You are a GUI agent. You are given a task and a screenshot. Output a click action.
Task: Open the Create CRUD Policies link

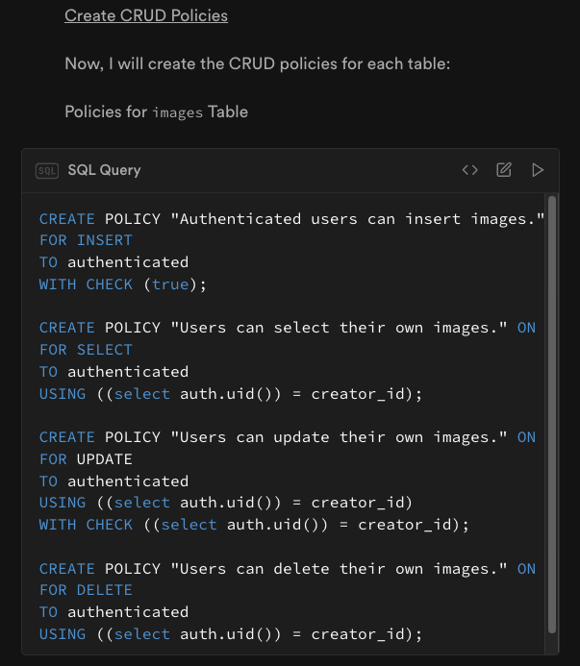pos(146,15)
